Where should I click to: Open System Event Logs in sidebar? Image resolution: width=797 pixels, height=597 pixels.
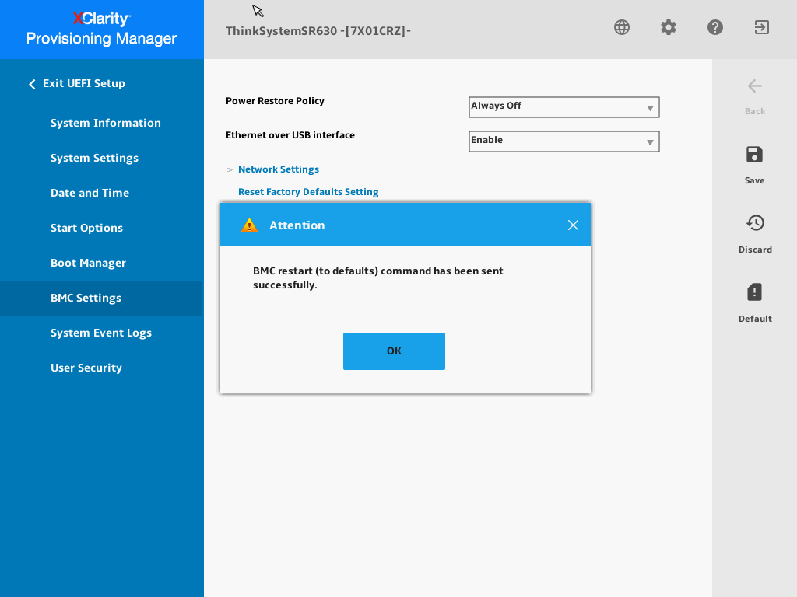point(101,333)
